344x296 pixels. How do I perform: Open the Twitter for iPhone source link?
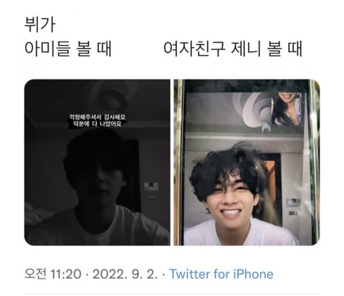(x=221, y=274)
